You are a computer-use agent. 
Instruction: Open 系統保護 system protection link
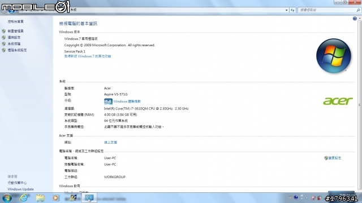click(14, 44)
